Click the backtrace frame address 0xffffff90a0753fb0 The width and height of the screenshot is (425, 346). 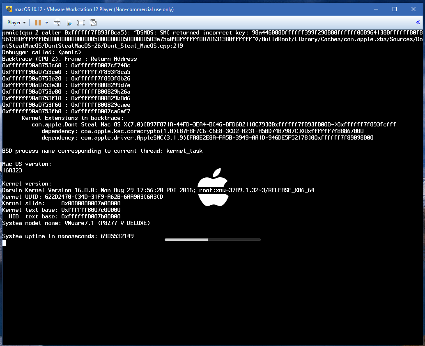coord(32,111)
